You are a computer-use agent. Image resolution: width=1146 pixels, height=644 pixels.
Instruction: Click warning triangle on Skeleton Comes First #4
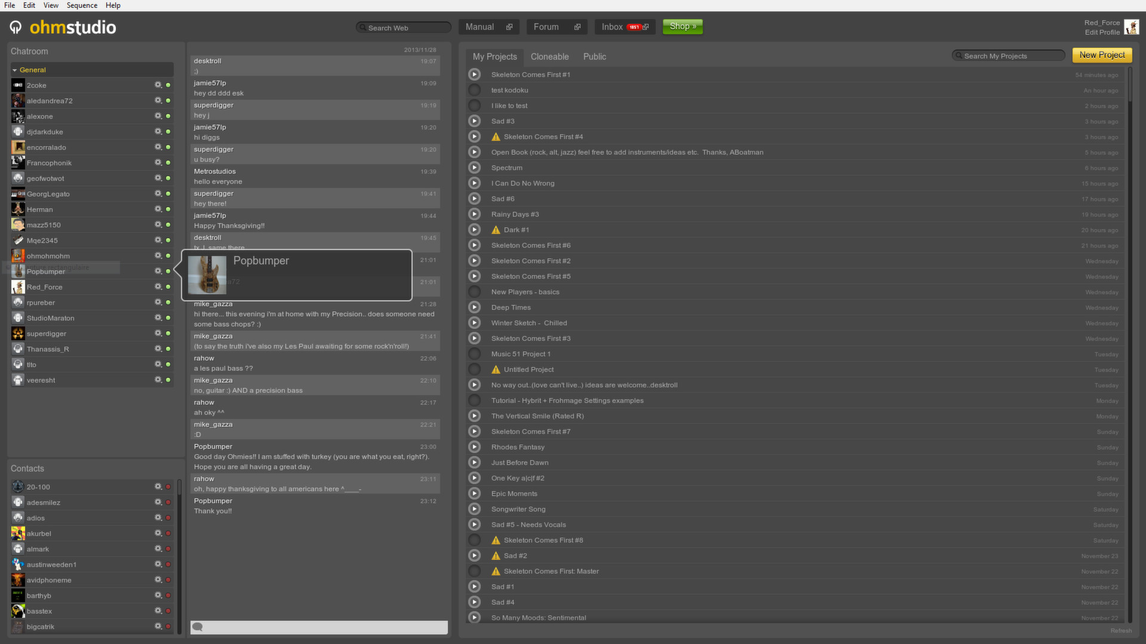496,136
